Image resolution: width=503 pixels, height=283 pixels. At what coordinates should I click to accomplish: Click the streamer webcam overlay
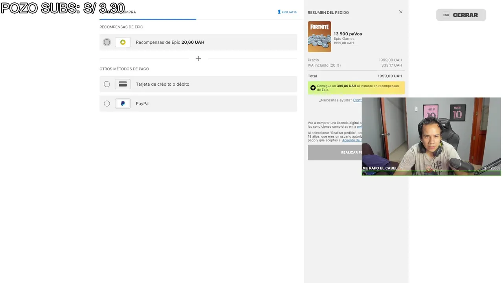click(431, 136)
